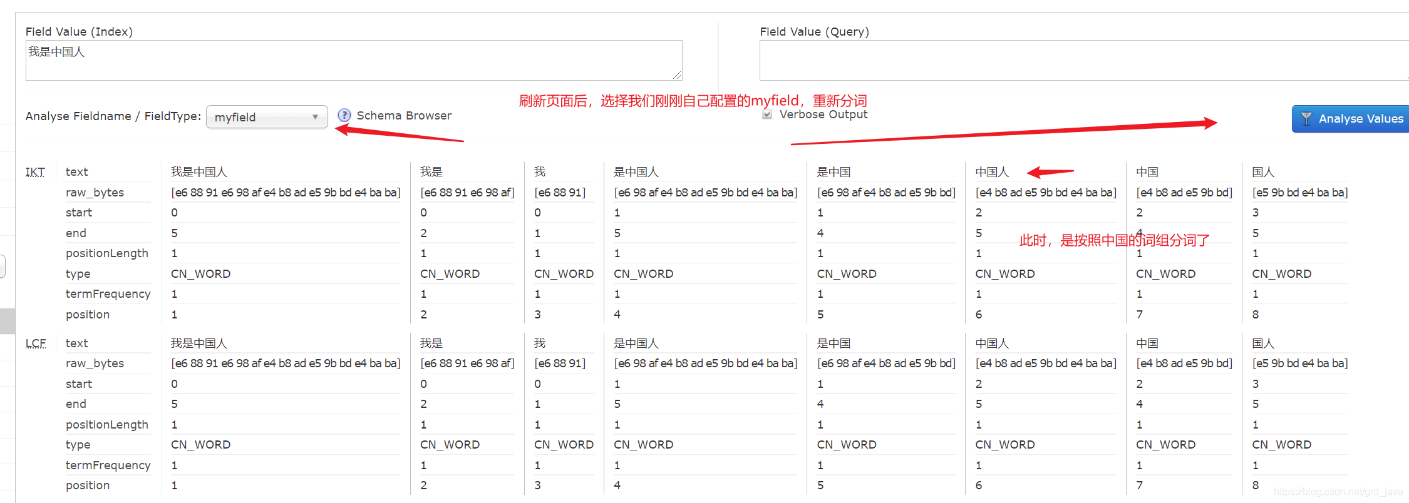
Task: Click LCF position value 6
Action: click(979, 485)
